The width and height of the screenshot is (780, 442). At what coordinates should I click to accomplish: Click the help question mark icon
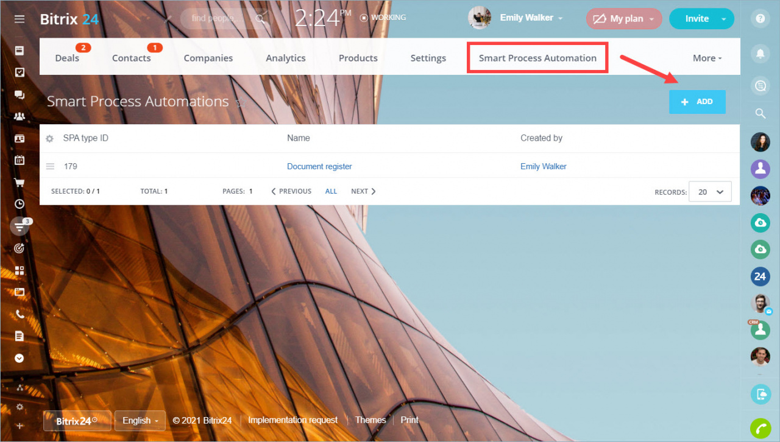click(x=760, y=18)
